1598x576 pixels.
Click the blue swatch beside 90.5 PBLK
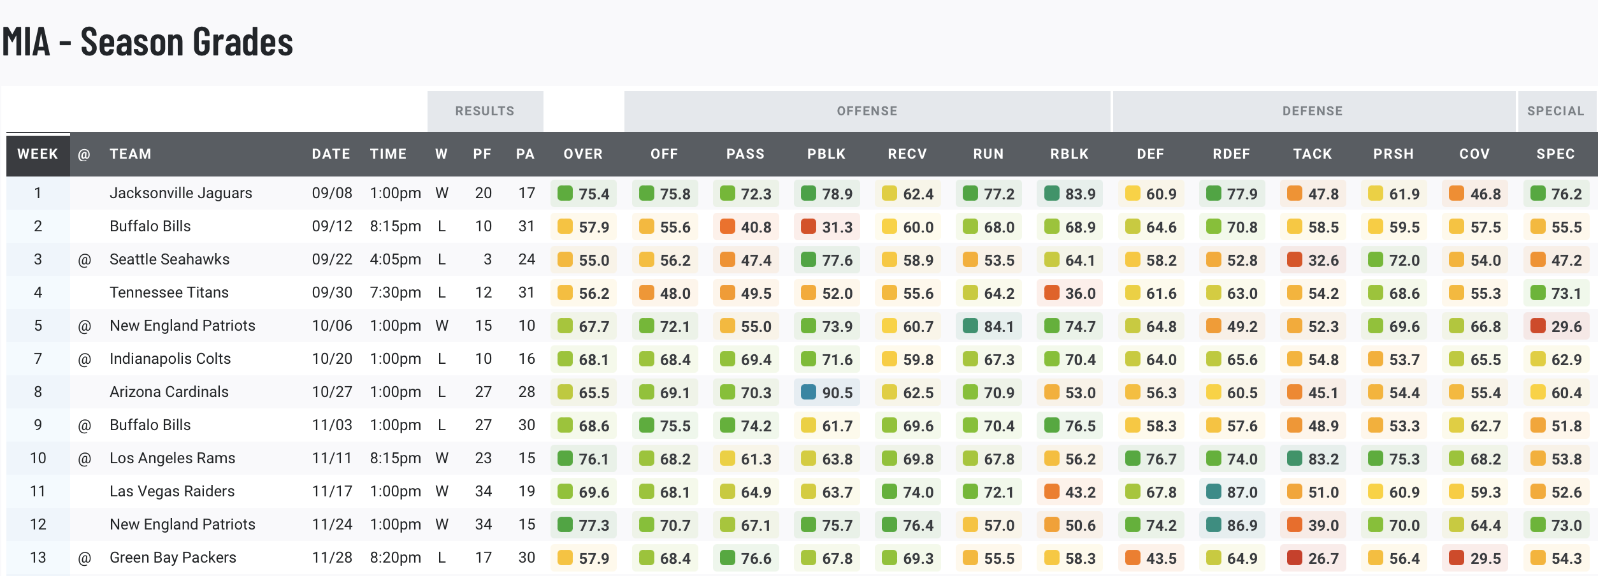coord(809,392)
